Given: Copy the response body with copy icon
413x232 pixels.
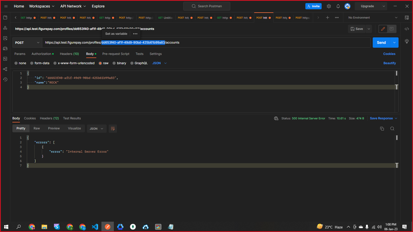Looking at the screenshot, I should pyautogui.click(x=382, y=129).
